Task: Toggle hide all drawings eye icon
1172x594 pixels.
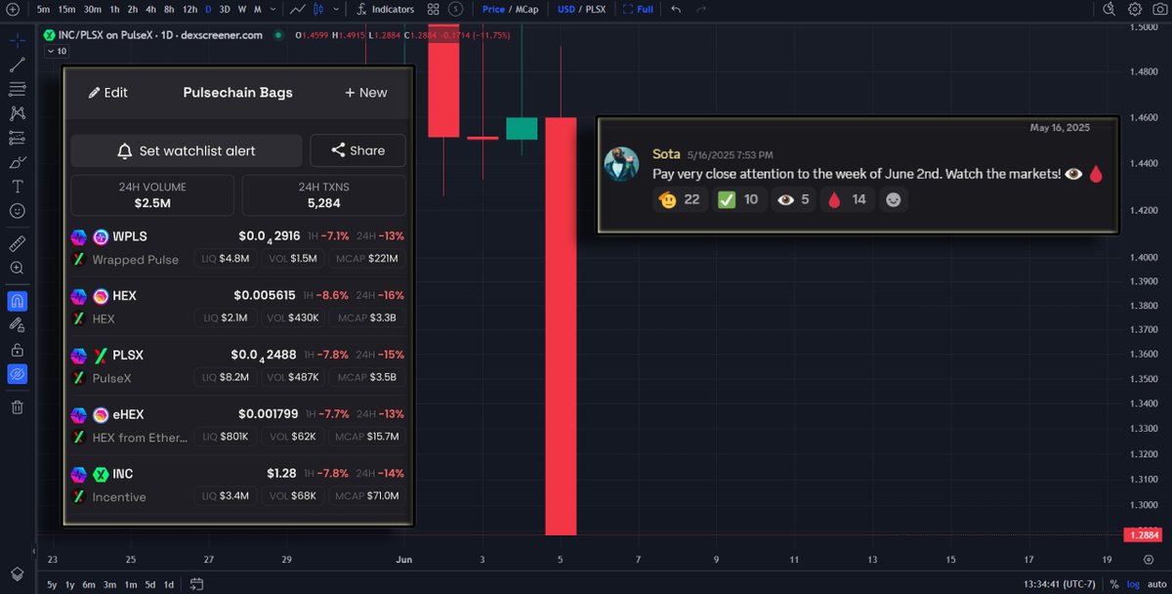Action: click(18, 374)
